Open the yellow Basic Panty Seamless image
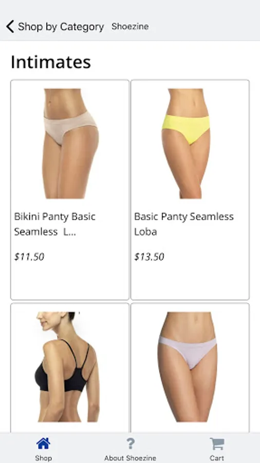Viewport: 260px width, 463px height. [x=185, y=144]
